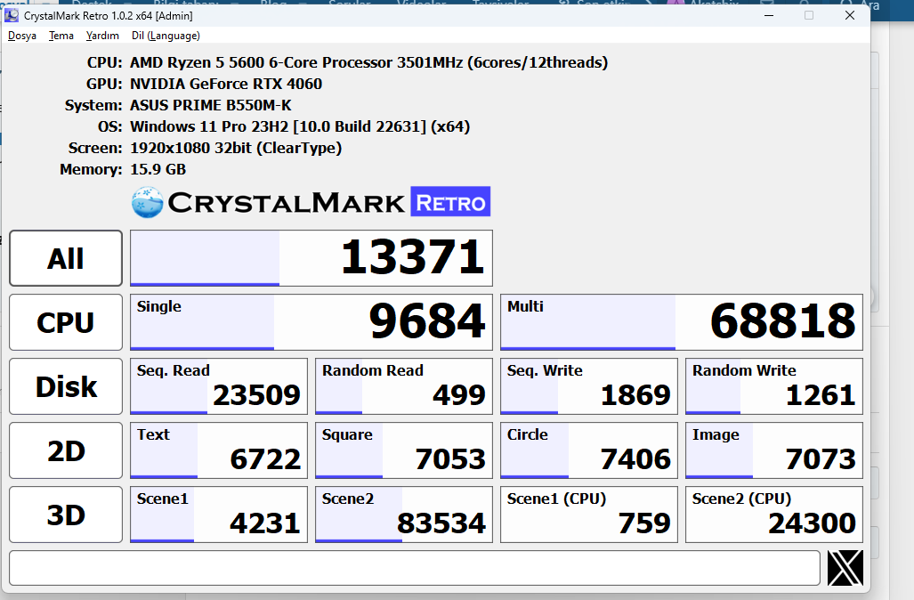Click the NVIDIA GeForce RTX 4060 text
This screenshot has height=600, width=914.
pyautogui.click(x=226, y=84)
